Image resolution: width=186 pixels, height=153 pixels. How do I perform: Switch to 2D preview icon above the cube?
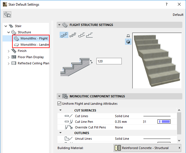[x=128, y=36]
